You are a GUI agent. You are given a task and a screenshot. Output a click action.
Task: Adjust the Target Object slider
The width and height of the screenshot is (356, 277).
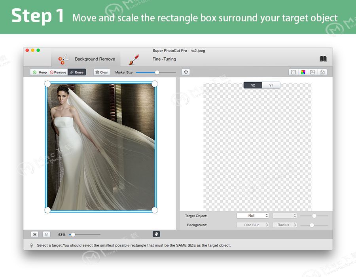click(x=314, y=216)
